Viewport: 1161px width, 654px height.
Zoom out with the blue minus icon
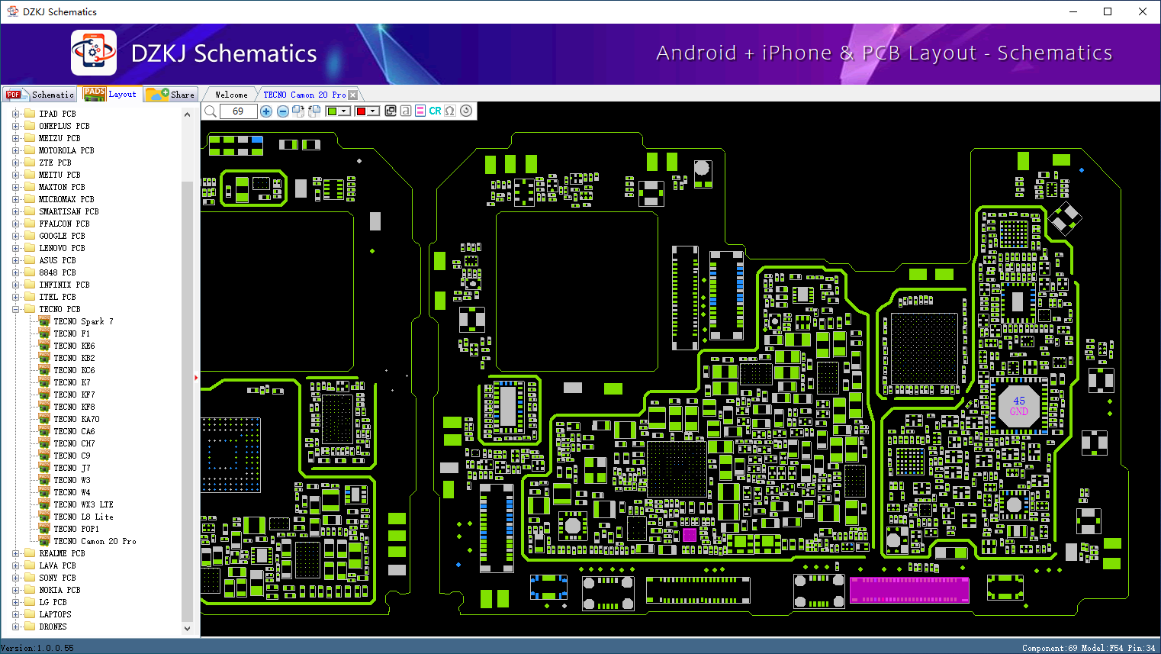[x=283, y=111]
